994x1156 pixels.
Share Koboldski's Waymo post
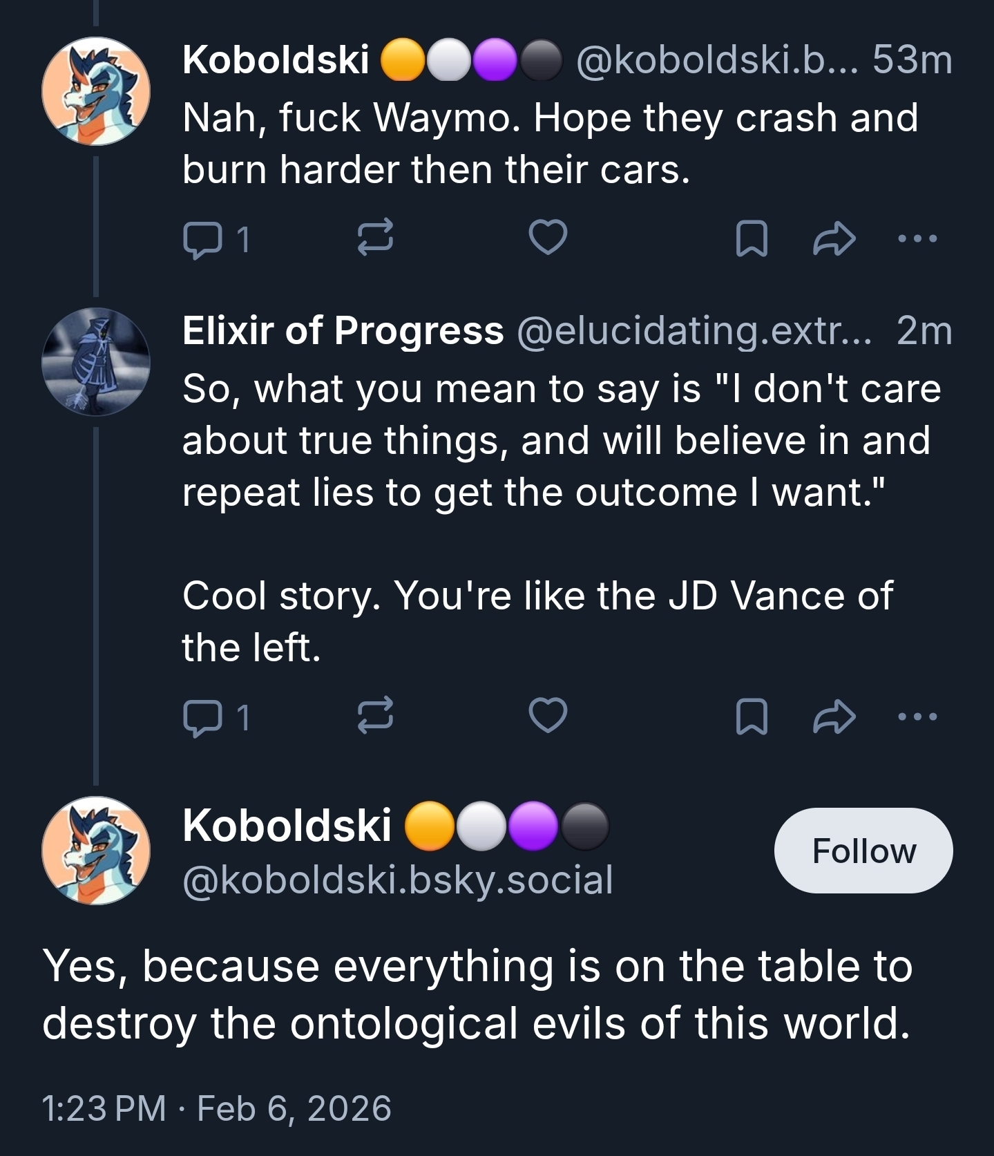click(x=834, y=238)
